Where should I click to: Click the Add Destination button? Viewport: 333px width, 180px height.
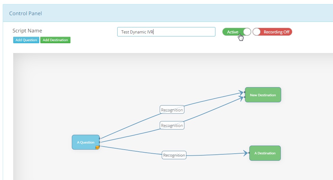pos(55,40)
